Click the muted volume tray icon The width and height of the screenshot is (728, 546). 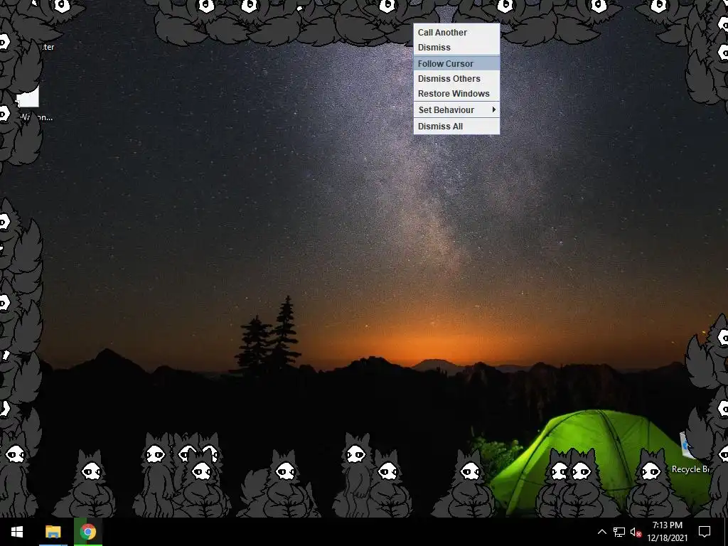tap(636, 532)
